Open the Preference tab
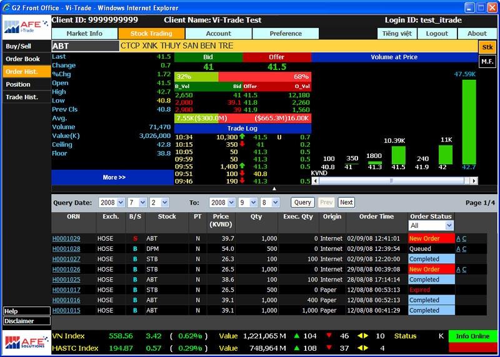Image resolution: width=500 pixels, height=357 pixels. point(286,34)
